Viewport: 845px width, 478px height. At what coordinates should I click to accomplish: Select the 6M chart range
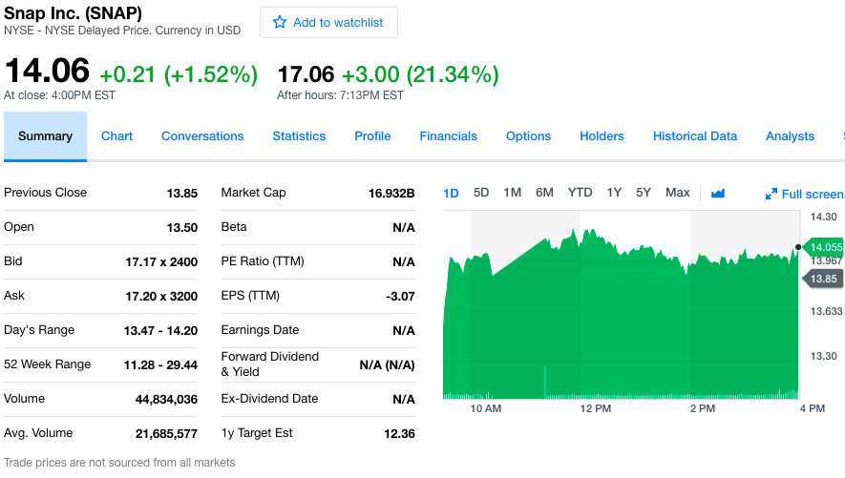tap(544, 192)
